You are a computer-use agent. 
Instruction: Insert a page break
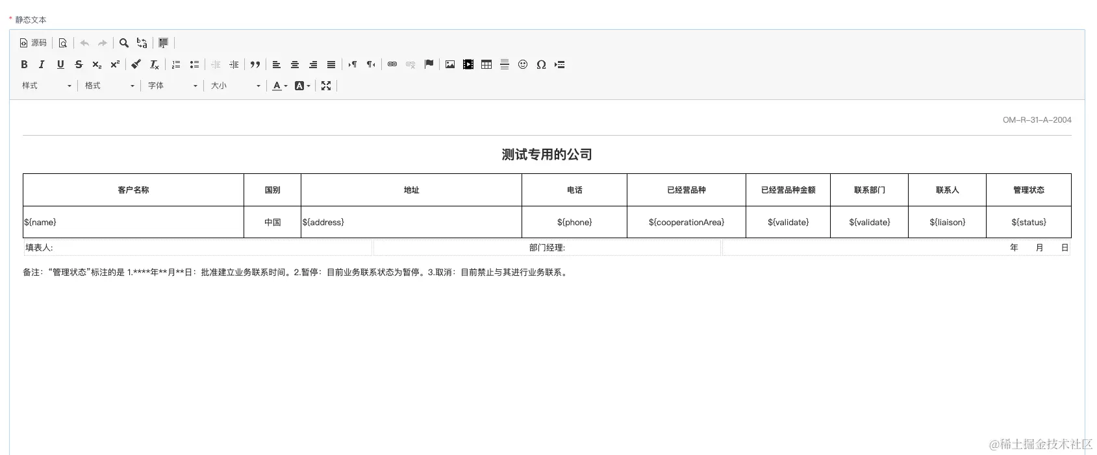coord(559,64)
